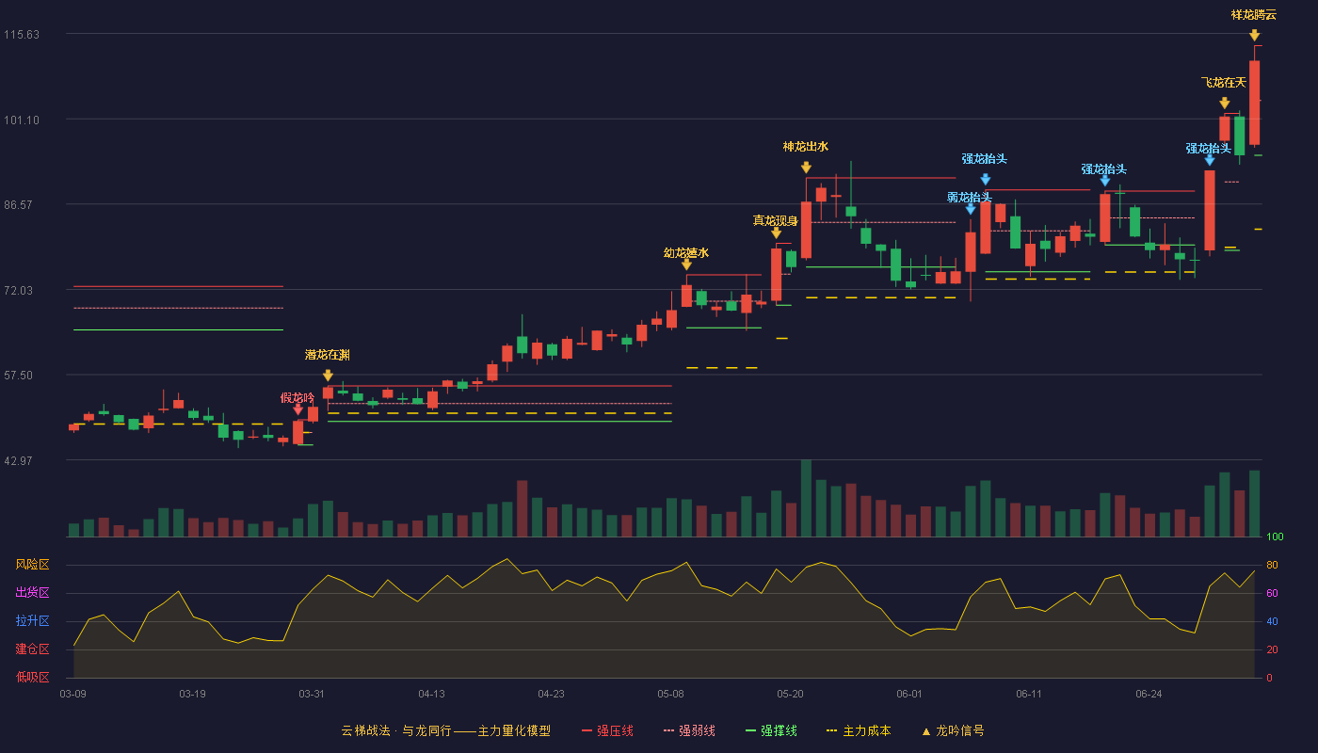Click blue arrow of 强龙抬头 directly above 勇龙抬头

[985, 179]
